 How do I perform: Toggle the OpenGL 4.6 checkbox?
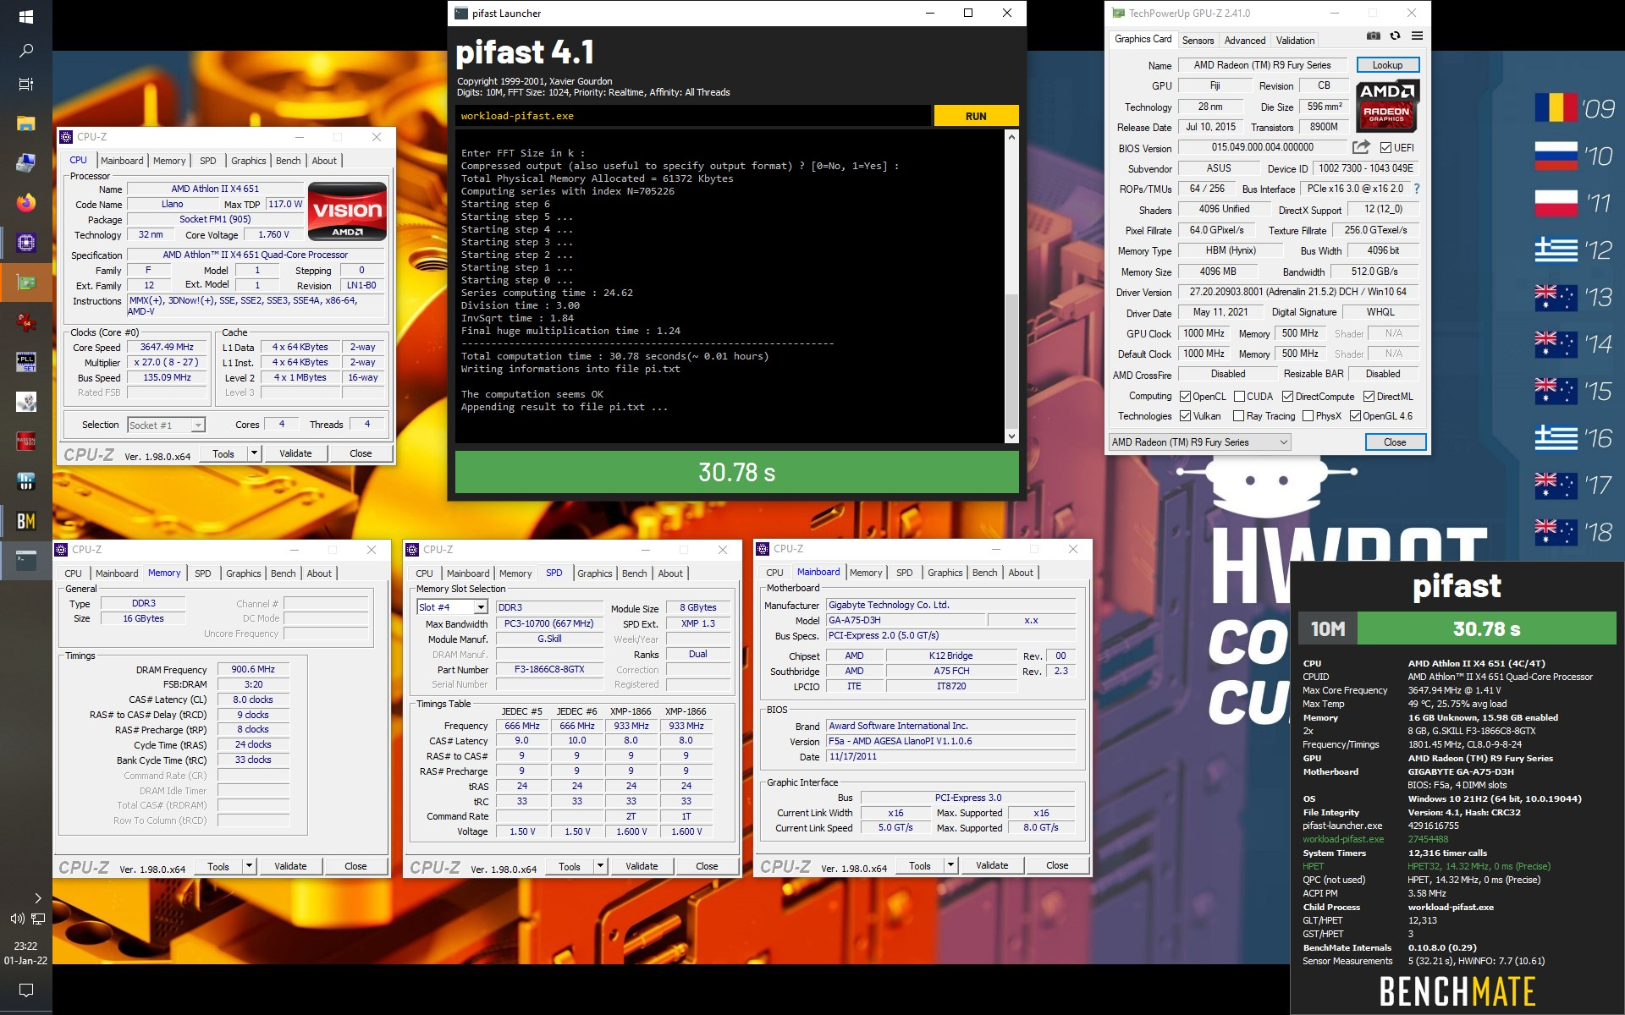[1355, 416]
